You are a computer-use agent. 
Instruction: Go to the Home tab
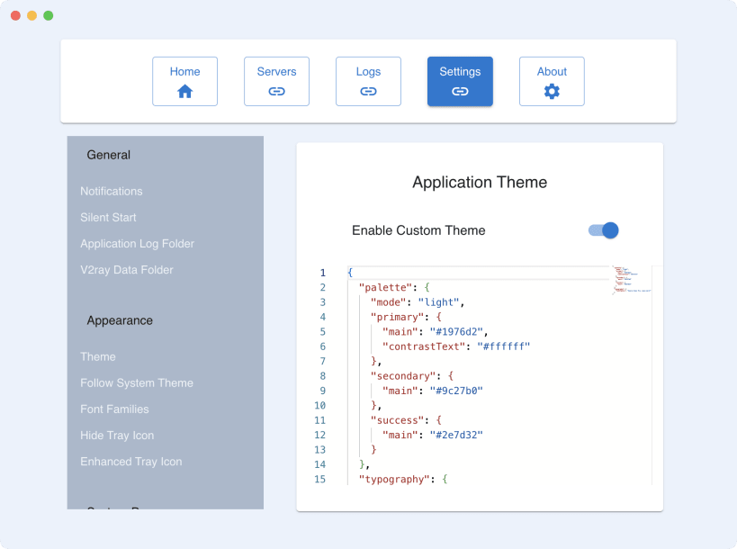[184, 81]
